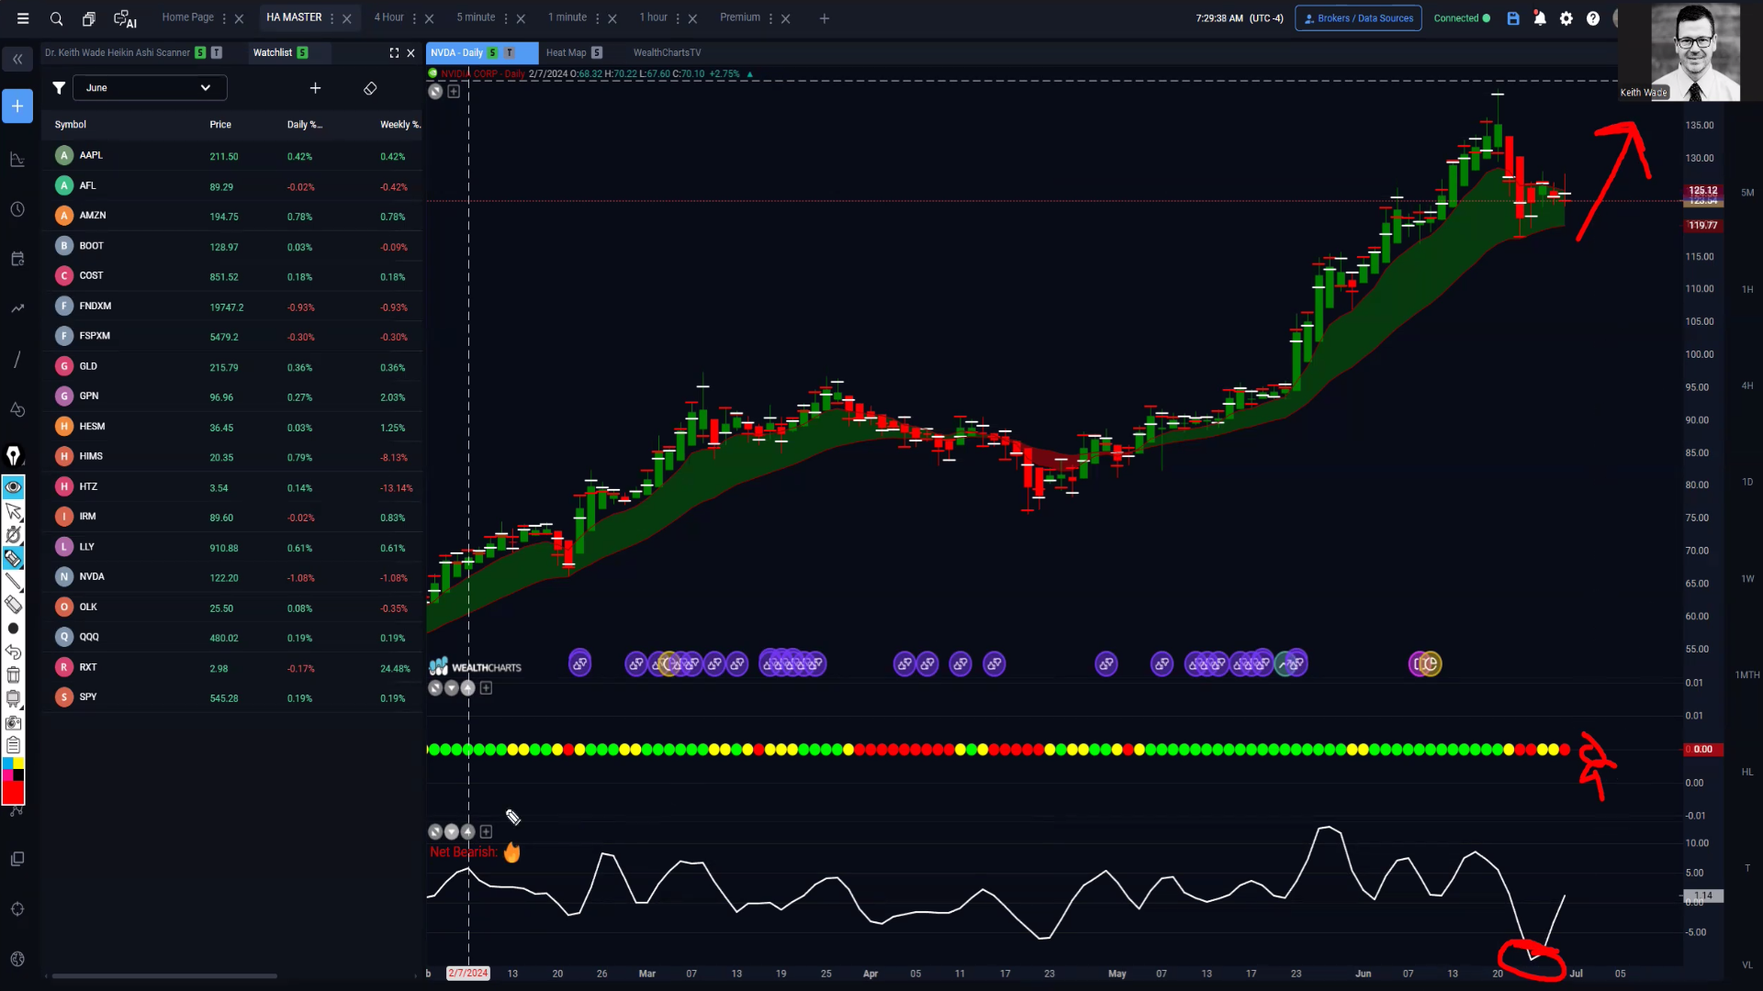1763x991 pixels.
Task: Open the hamburger main menu
Action: [x=23, y=18]
